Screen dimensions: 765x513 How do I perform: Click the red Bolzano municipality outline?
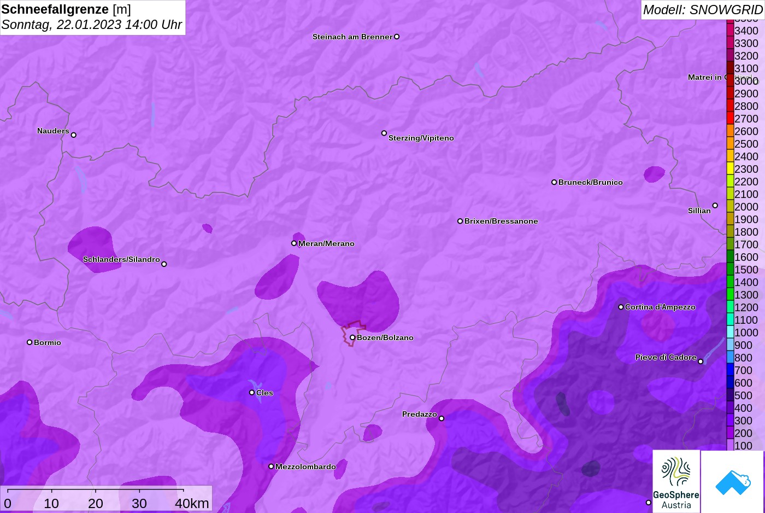(x=354, y=334)
